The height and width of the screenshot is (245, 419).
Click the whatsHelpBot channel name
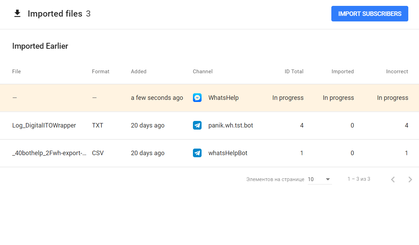coord(228,153)
